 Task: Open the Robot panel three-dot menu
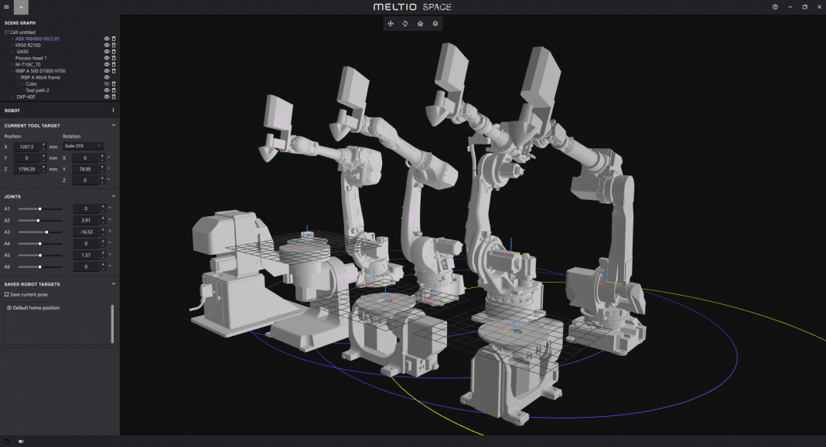coord(113,110)
